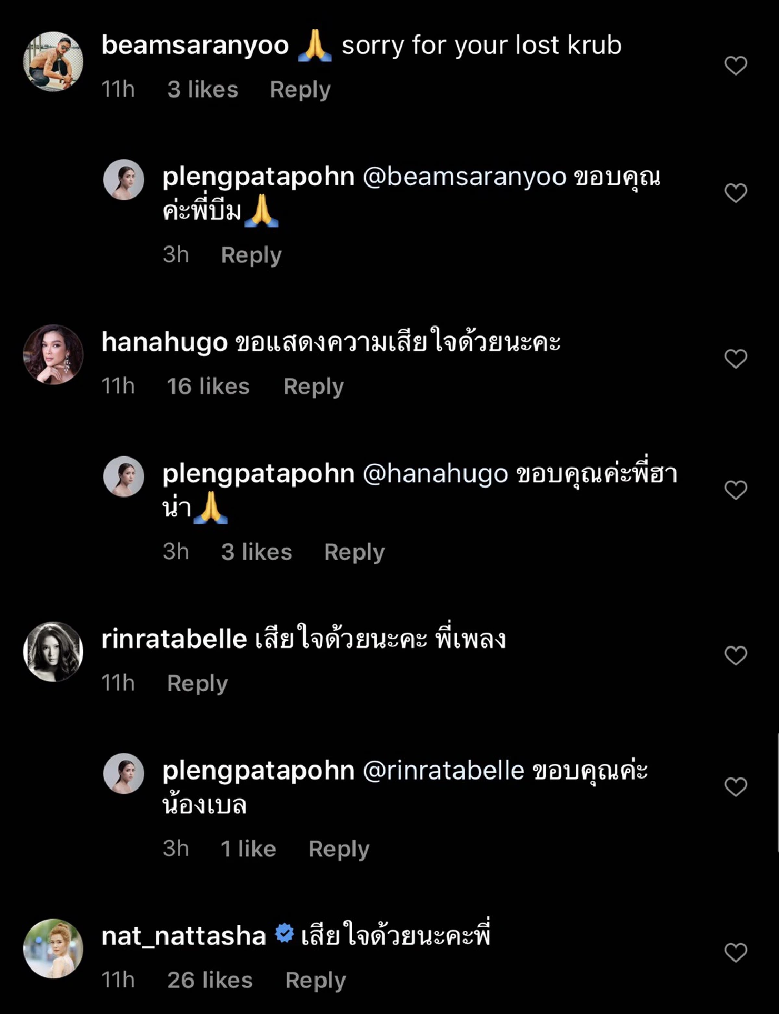Viewport: 779px width, 1014px height.
Task: Open the nat_nattasha username
Action: [x=184, y=936]
